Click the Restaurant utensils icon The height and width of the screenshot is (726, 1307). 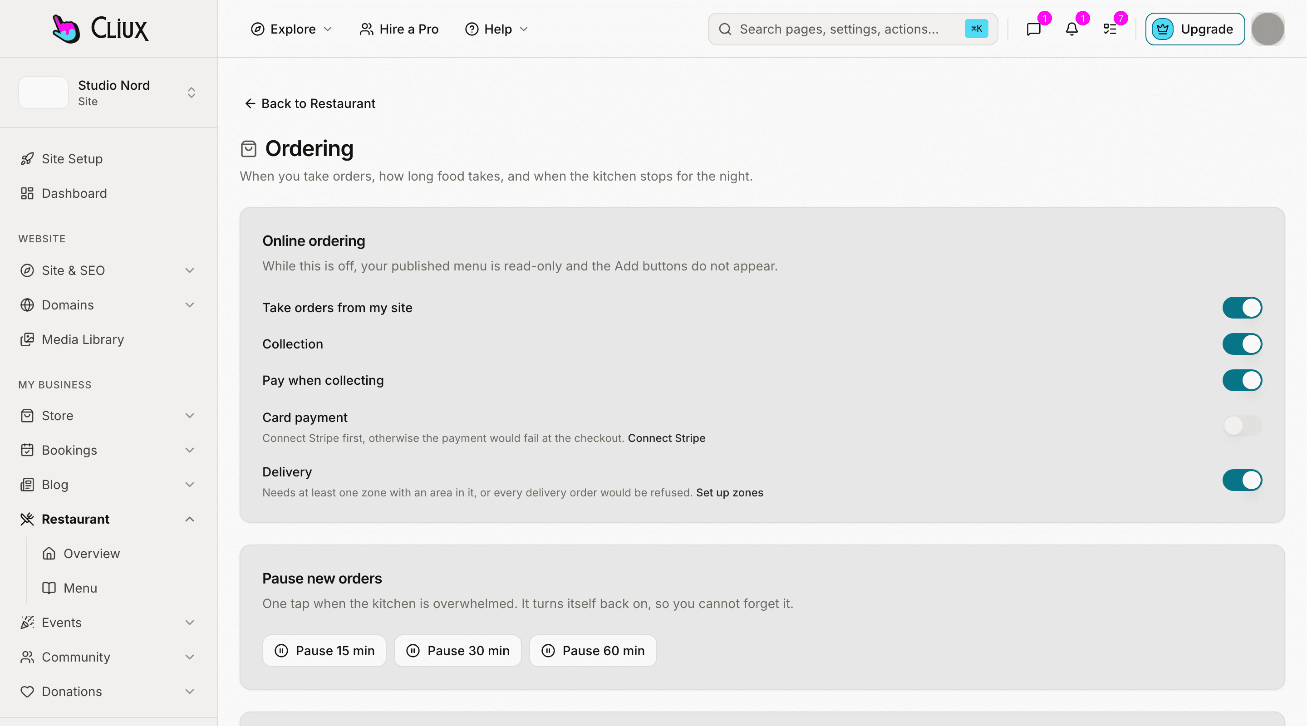(x=27, y=519)
